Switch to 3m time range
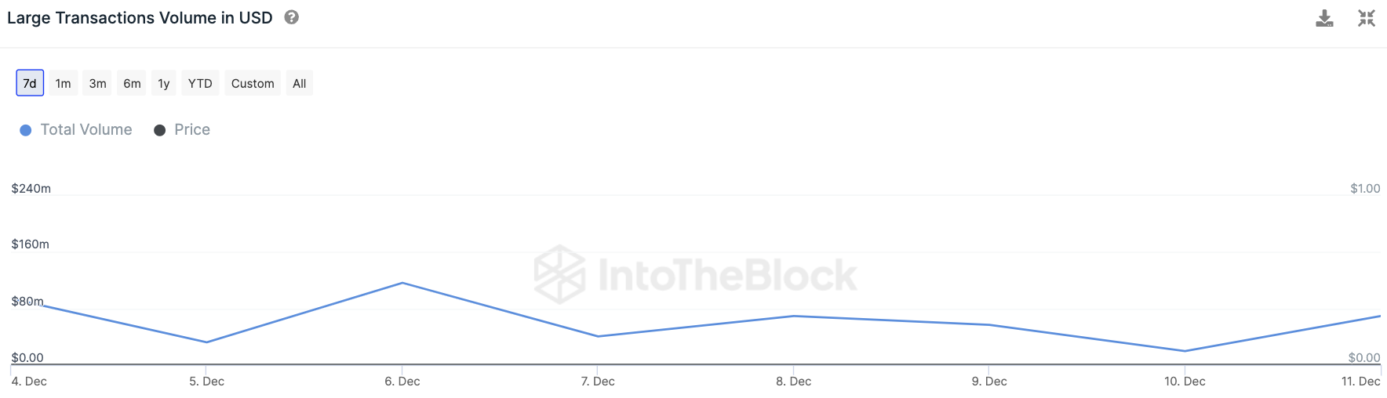This screenshot has width=1387, height=398. [x=97, y=83]
